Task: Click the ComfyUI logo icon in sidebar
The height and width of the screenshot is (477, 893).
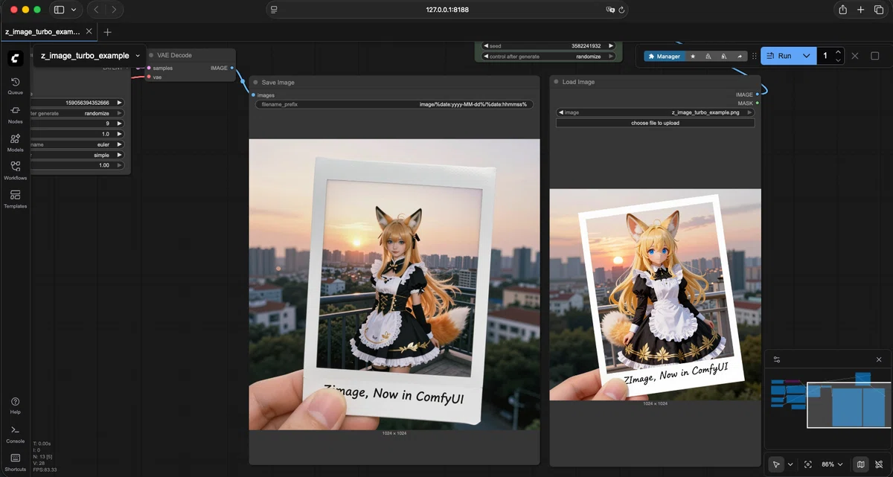Action: pyautogui.click(x=16, y=57)
